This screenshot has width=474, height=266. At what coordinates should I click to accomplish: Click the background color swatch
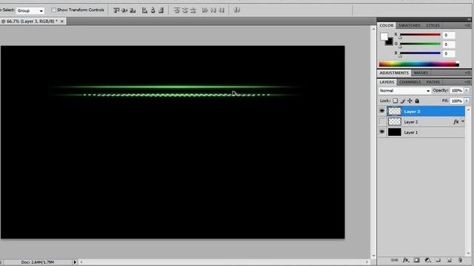point(390,41)
